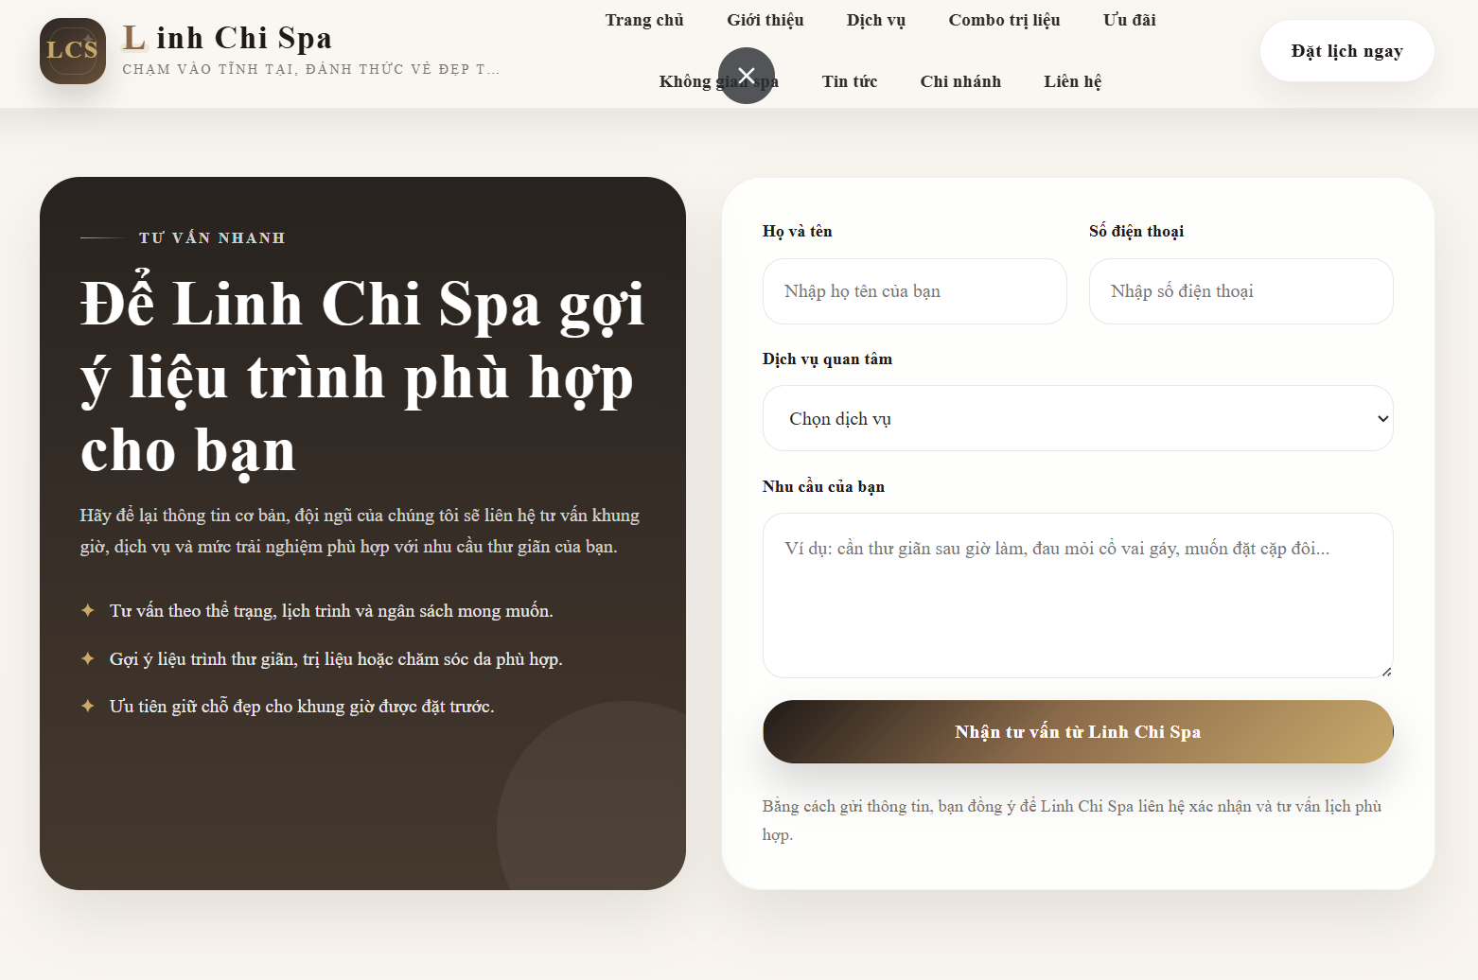Click the sparkle icon beside 'Gợi ý liệu trình'

(87, 657)
